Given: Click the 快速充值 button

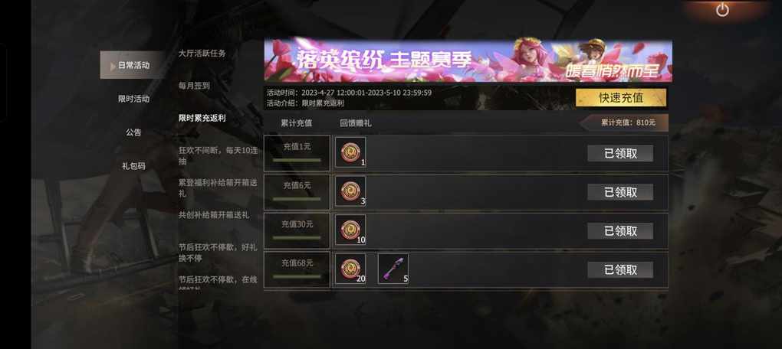Looking at the screenshot, I should coord(621,97).
